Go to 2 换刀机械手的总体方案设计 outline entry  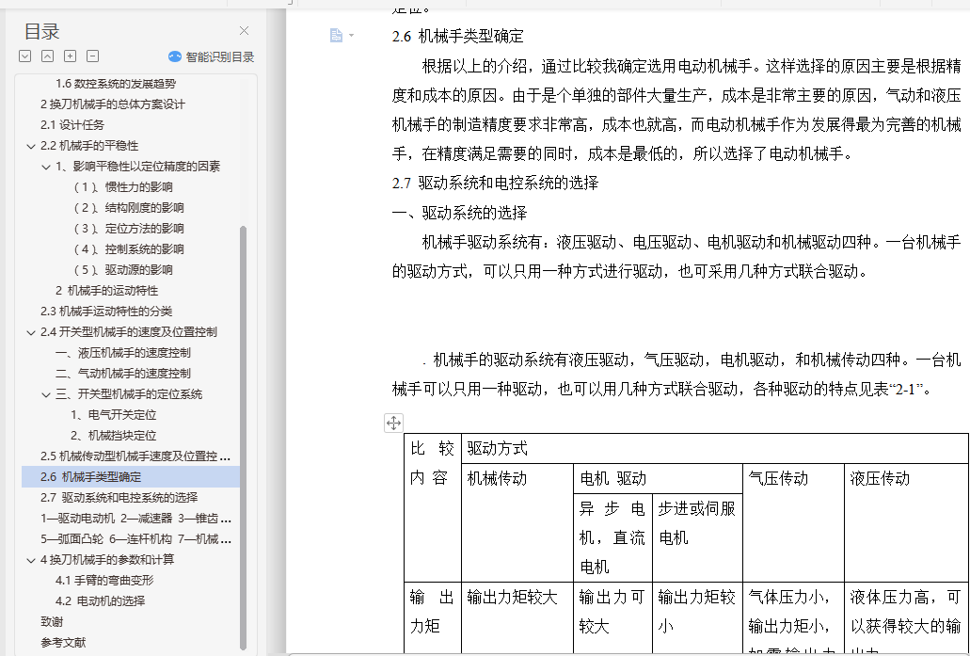[113, 104]
